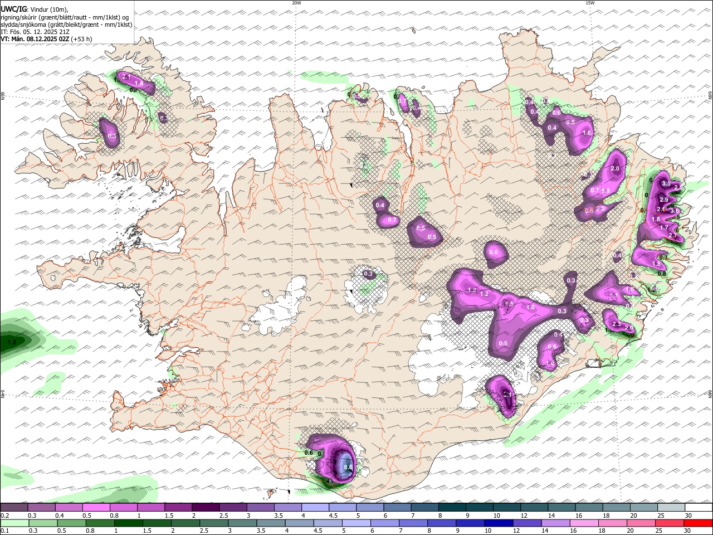Click the 1.4 value in the northwest peninsula
713x535 pixels.
(x=139, y=83)
